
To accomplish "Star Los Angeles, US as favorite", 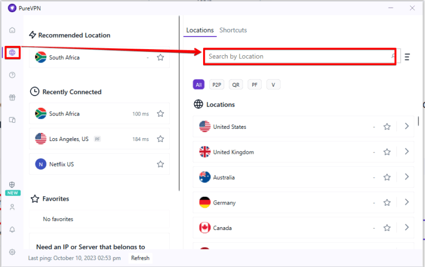I will click(160, 139).
